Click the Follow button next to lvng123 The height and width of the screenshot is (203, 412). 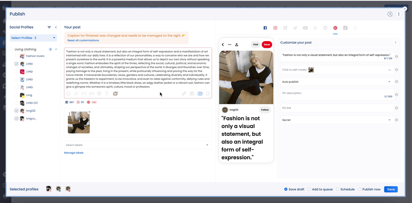265,110
